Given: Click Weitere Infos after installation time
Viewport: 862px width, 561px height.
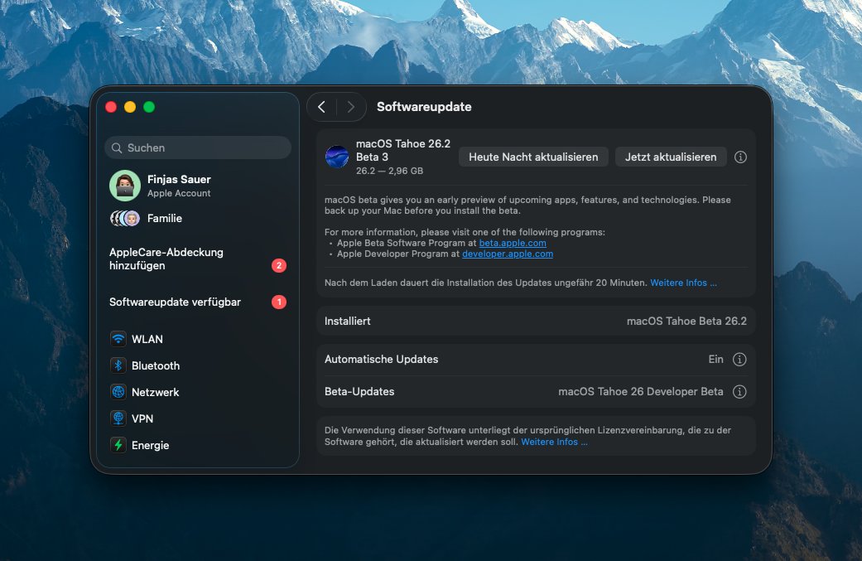Looking at the screenshot, I should coord(683,283).
